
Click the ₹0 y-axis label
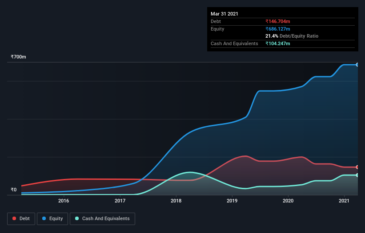(x=14, y=190)
